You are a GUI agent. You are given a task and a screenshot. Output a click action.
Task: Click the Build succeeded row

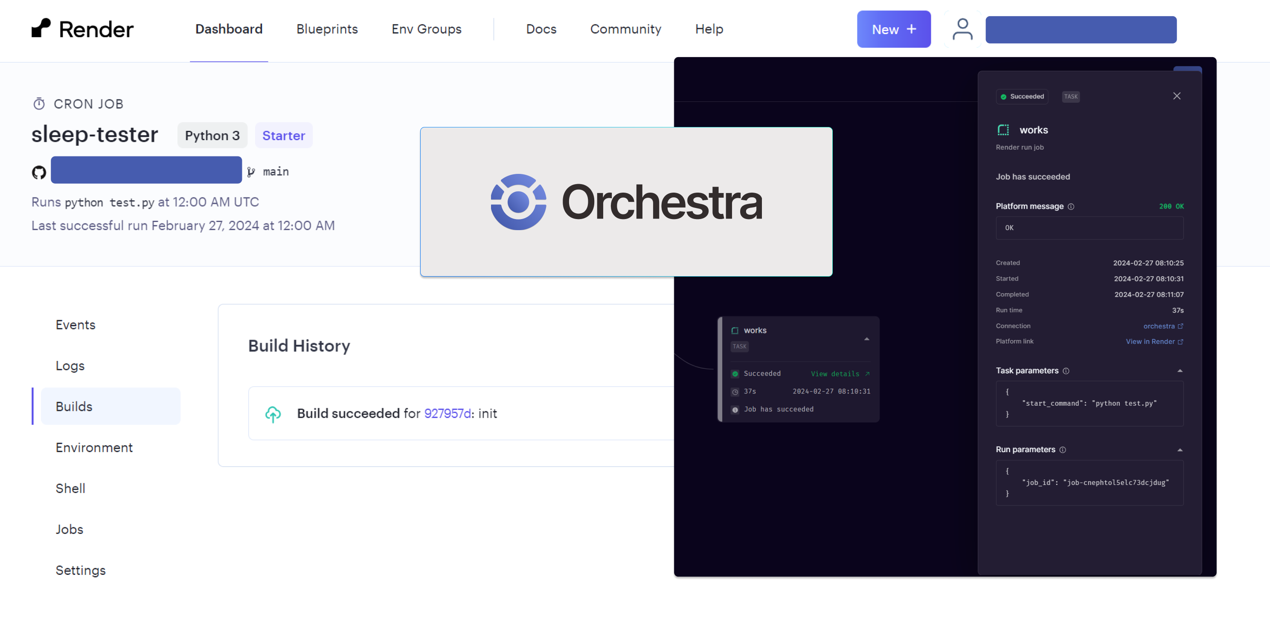tap(461, 413)
